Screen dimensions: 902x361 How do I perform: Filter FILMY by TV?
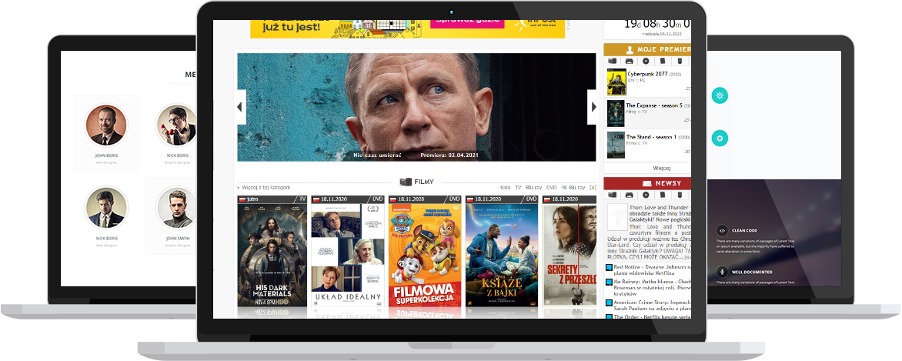(518, 188)
